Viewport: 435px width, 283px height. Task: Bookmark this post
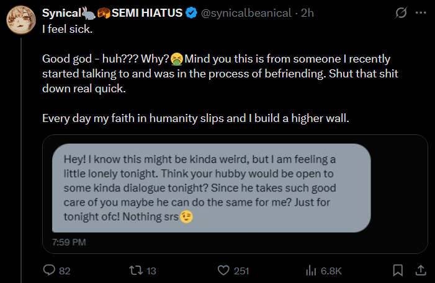399,270
